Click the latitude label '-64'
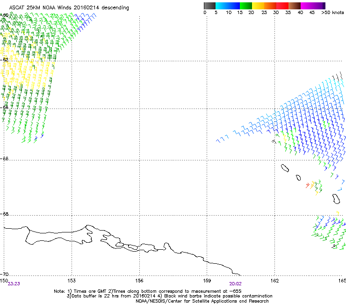 (x=4, y=108)
